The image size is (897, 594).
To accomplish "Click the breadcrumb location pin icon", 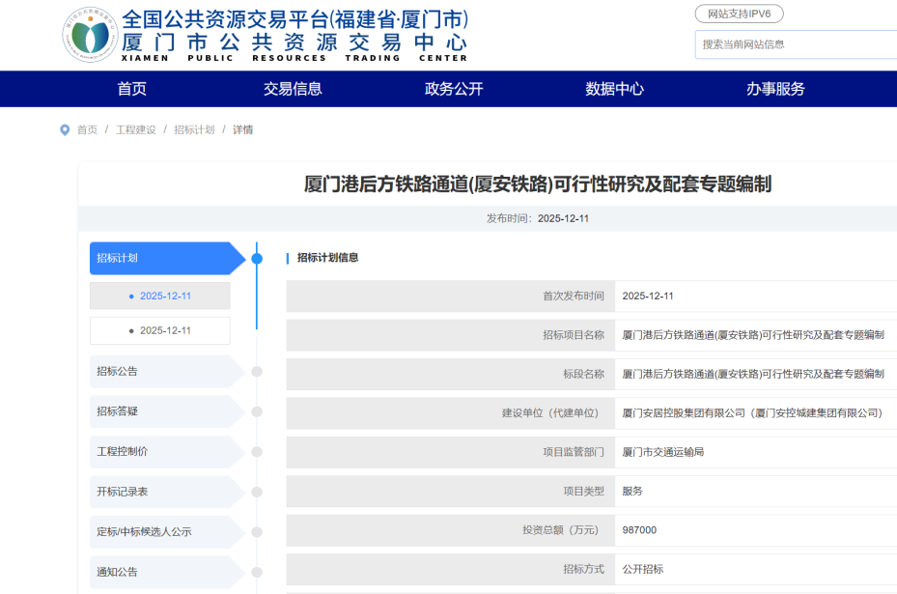I will (65, 129).
